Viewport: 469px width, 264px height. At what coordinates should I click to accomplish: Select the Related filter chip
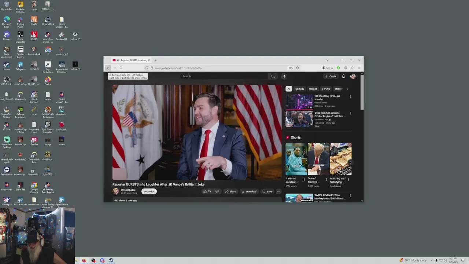pyautogui.click(x=313, y=89)
